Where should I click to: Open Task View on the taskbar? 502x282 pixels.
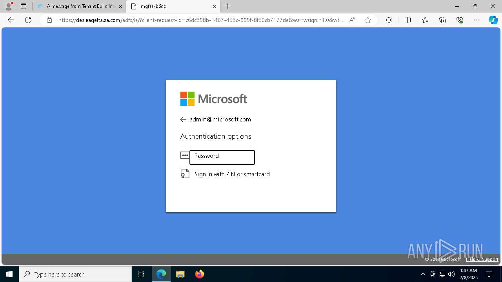coord(141,274)
